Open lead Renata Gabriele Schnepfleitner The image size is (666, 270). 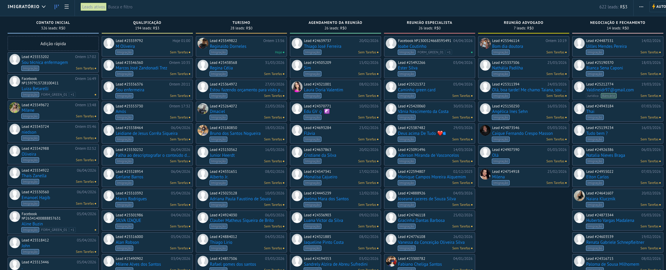tap(615, 243)
